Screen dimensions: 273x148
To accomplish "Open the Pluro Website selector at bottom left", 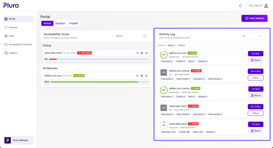I will point(18,140).
